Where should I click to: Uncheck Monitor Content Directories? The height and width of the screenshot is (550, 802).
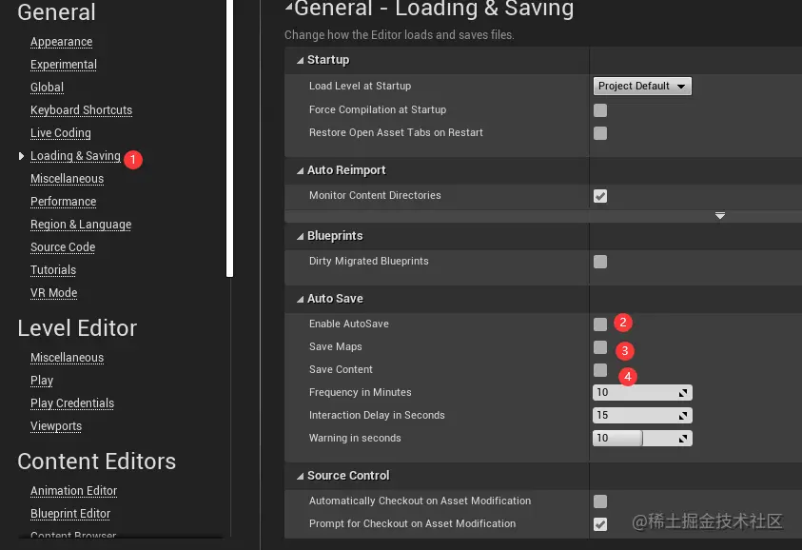(600, 196)
